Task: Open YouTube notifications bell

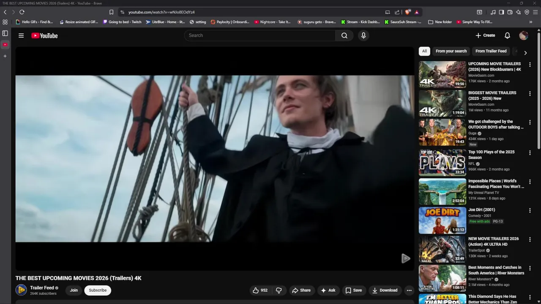Action: point(507,35)
